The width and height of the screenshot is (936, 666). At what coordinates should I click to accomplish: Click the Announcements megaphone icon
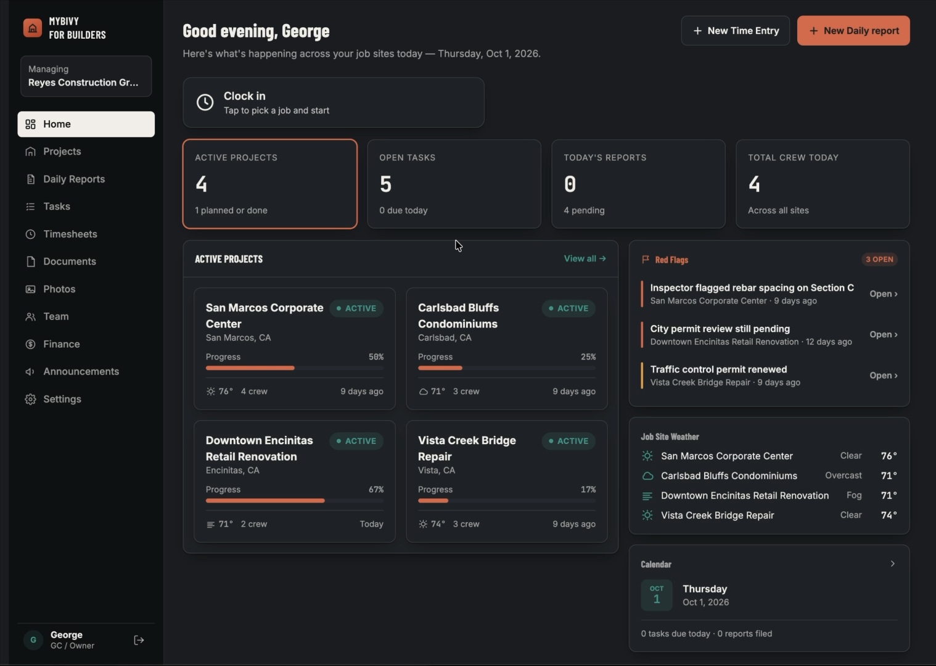coord(30,372)
